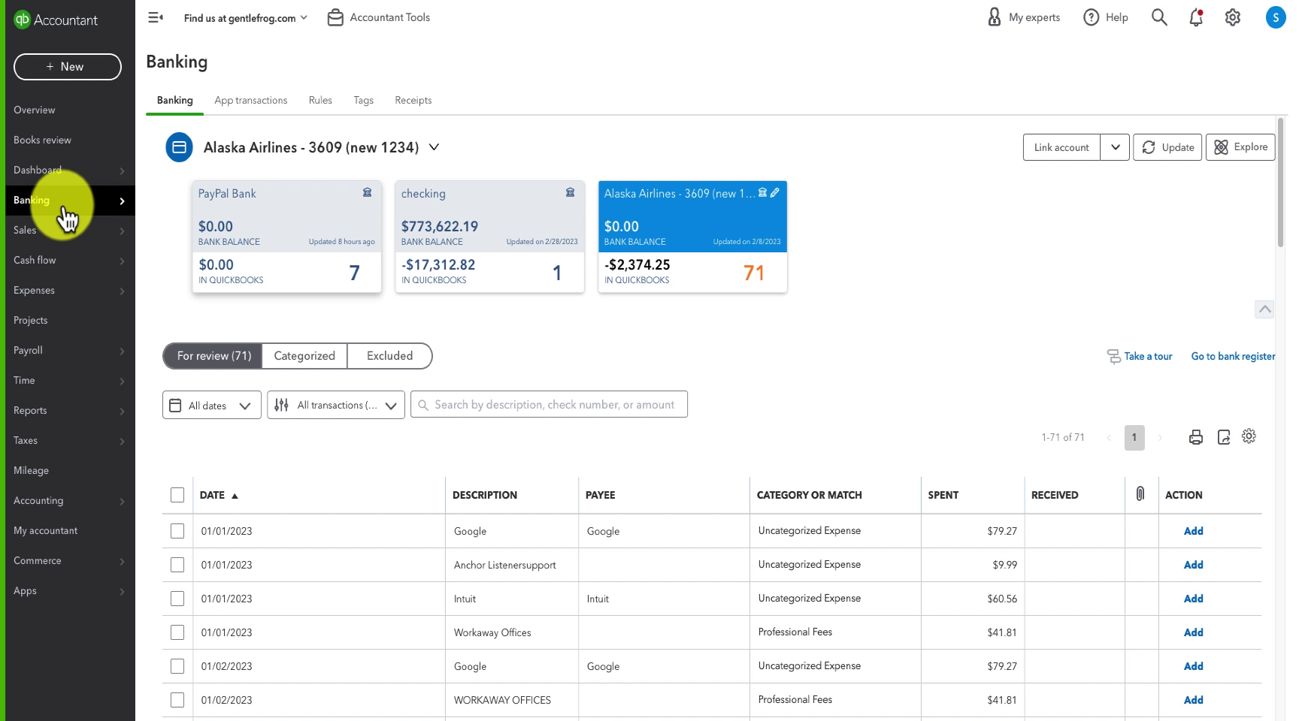
Task: Go to next page arrow
Action: pyautogui.click(x=1160, y=438)
